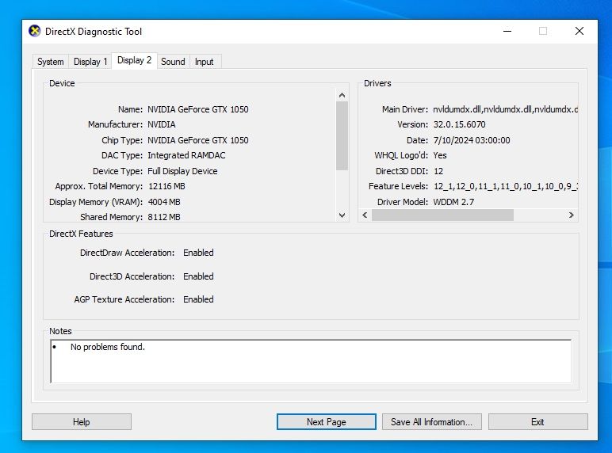Screen dimensions: 612x453
Task: Select the Display 2 tab
Action: (134, 60)
